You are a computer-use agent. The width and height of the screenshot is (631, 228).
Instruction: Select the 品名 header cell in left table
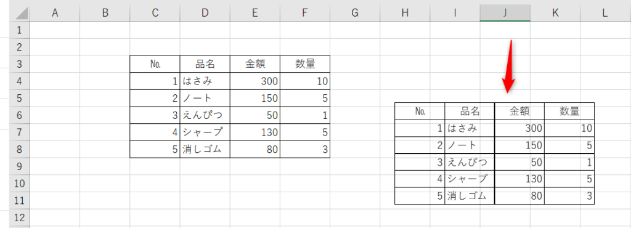point(205,64)
